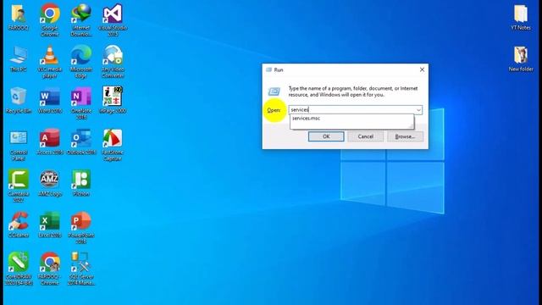This screenshot has width=542, height=305.
Task: Open the FAROOQ user folder icon
Action: (x=19, y=17)
